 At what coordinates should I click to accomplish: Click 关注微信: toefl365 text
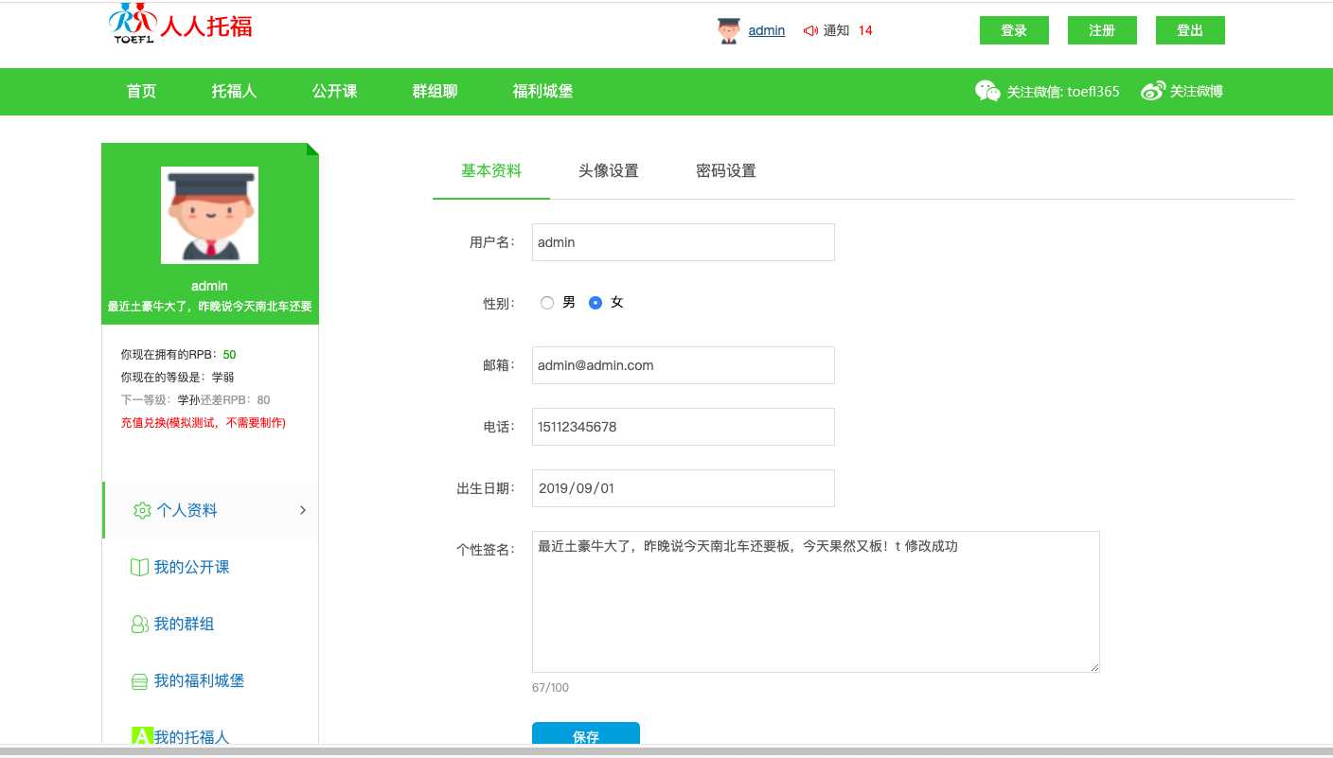[x=1063, y=92]
